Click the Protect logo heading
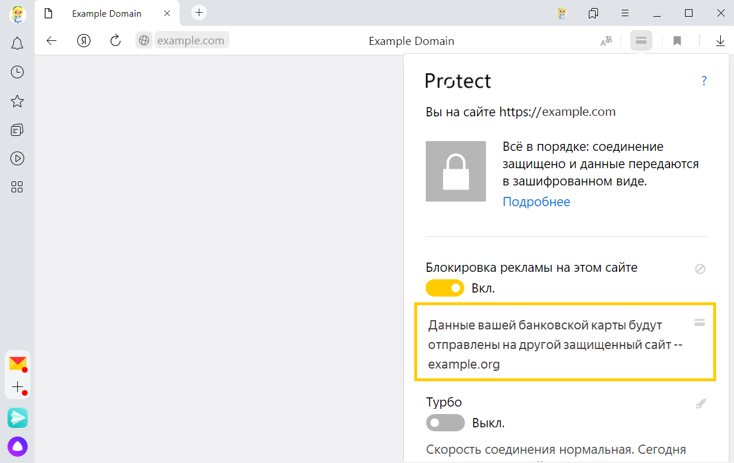734x463 pixels. point(458,81)
